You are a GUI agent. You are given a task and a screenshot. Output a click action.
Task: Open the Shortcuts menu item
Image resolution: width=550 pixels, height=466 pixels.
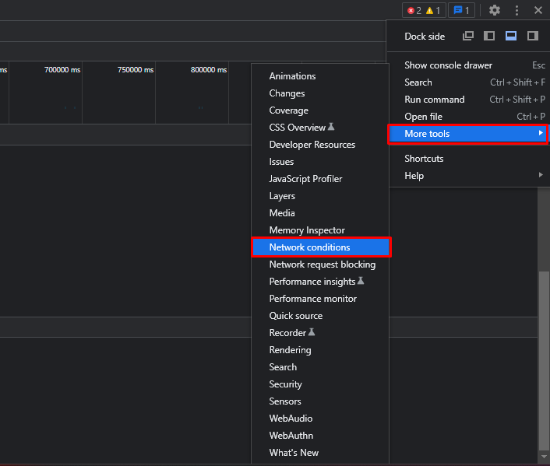(x=424, y=159)
